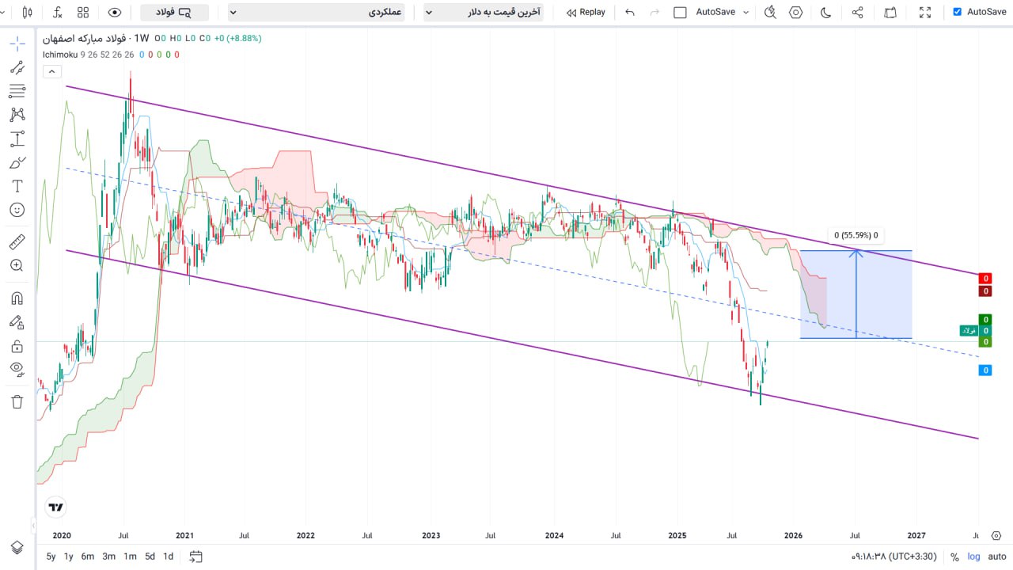This screenshot has height=570, width=1013.
Task: Switch to dark theme with moon icon
Action: click(825, 12)
